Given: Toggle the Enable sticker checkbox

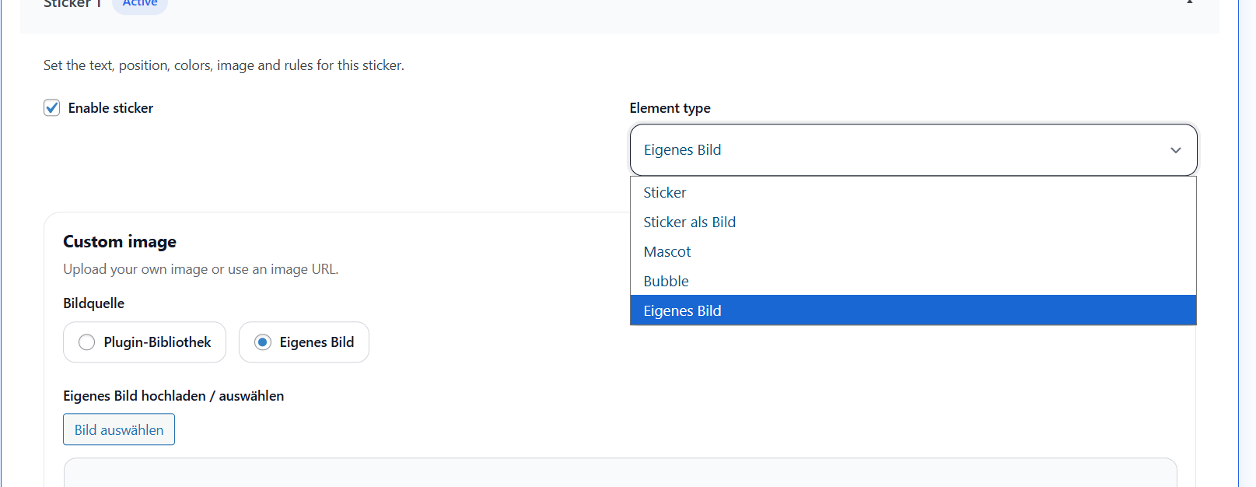Looking at the screenshot, I should [x=52, y=108].
